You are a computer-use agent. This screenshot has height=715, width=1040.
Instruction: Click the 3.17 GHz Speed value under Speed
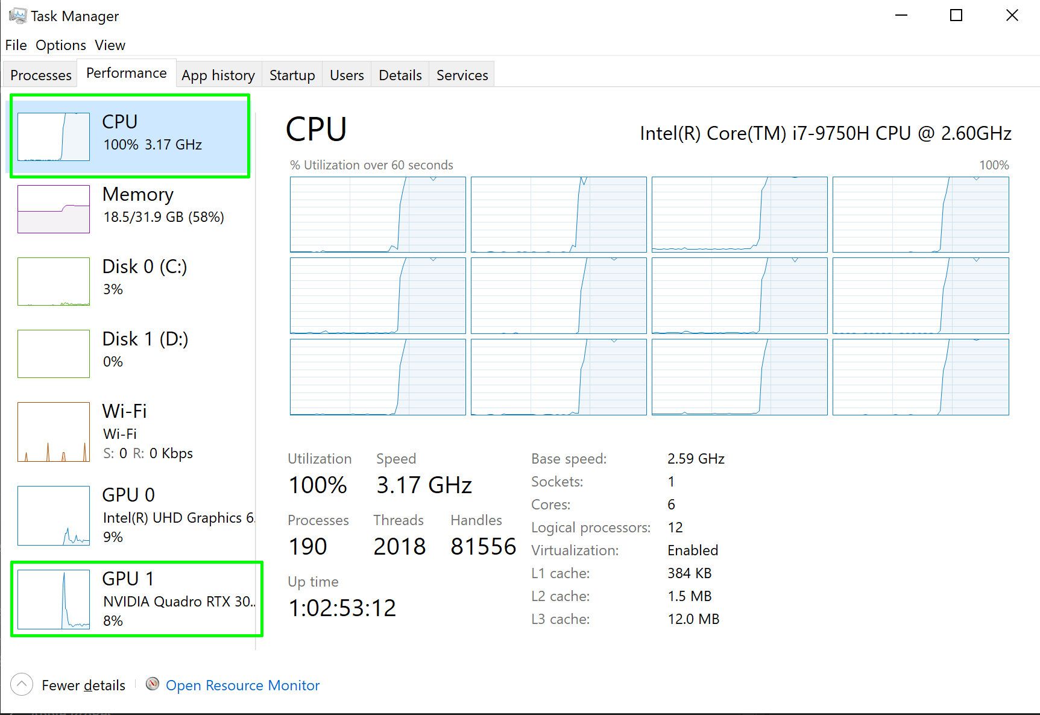point(424,485)
